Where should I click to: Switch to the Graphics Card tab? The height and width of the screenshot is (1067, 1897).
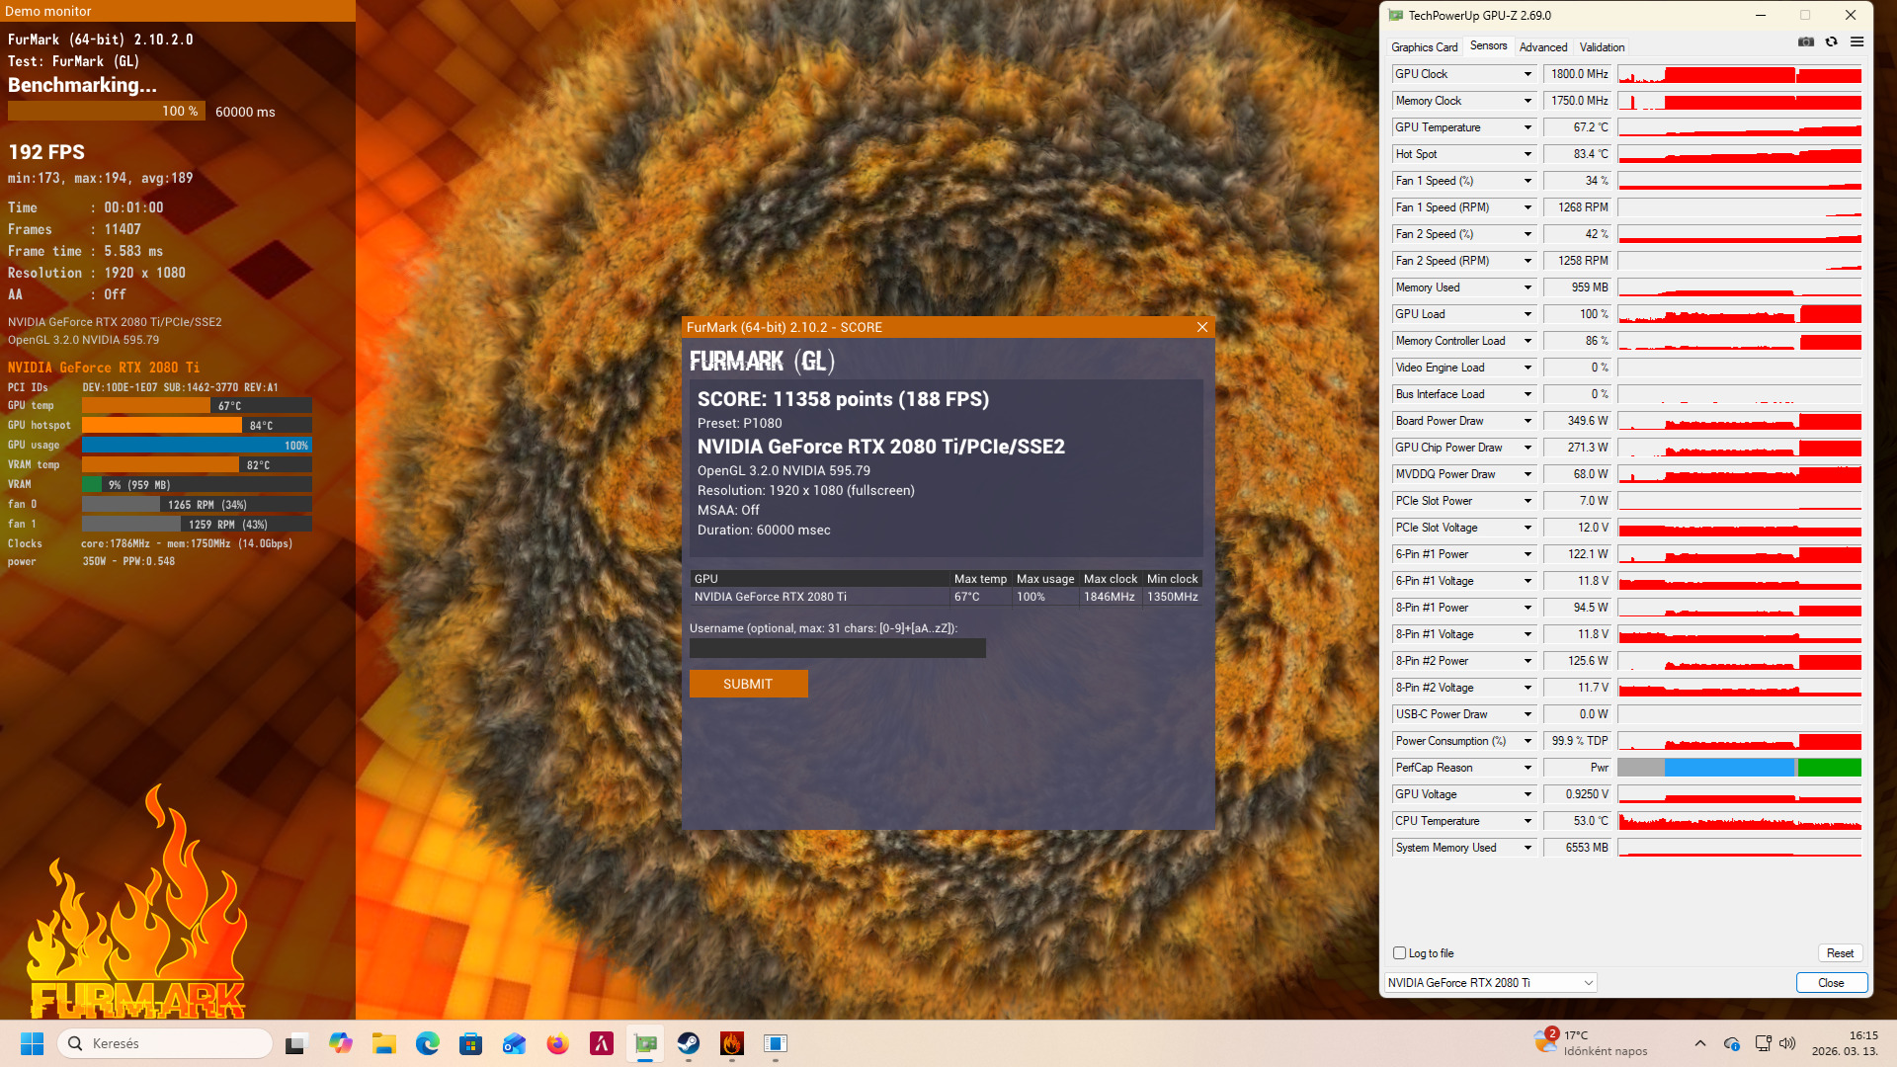tap(1424, 47)
